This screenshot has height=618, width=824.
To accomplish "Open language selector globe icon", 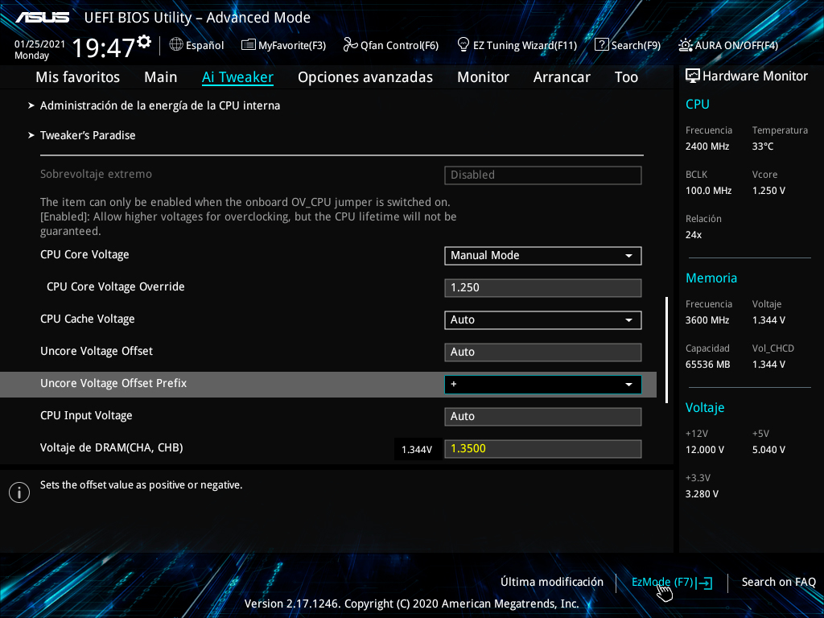I will click(x=176, y=45).
